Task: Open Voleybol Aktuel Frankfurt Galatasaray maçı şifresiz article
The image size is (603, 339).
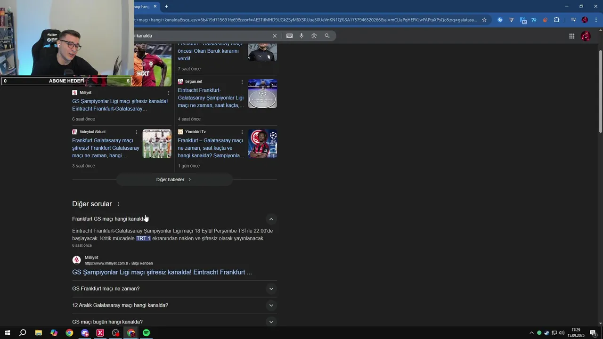Action: pos(106,148)
